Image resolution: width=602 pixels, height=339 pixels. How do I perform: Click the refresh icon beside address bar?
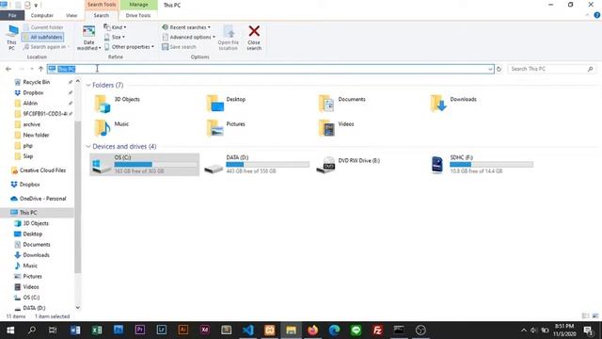click(x=499, y=69)
